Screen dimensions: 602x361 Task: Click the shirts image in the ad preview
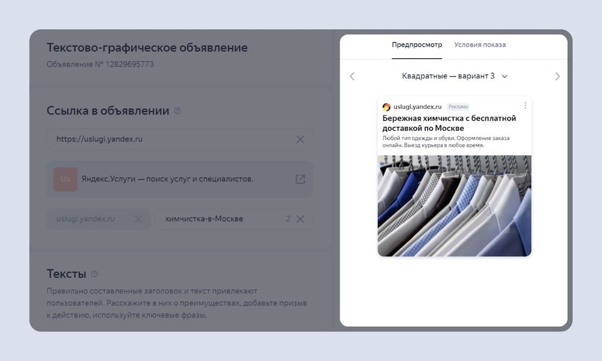coord(455,206)
